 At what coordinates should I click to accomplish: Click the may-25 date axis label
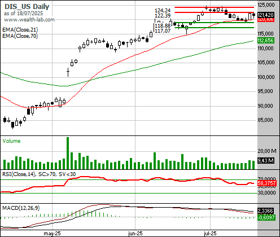click(52, 234)
